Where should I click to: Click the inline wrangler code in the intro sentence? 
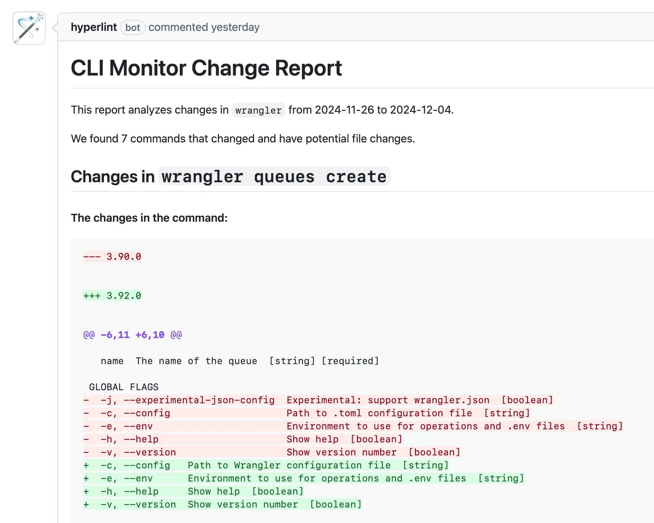(258, 110)
